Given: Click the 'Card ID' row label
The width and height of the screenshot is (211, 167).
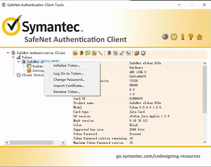Looking at the screenshot, I should [79, 98].
